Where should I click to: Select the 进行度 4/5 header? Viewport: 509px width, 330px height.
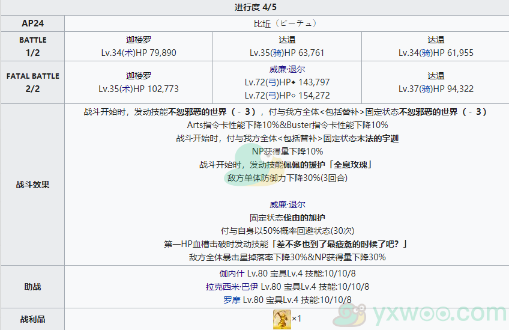click(256, 7)
